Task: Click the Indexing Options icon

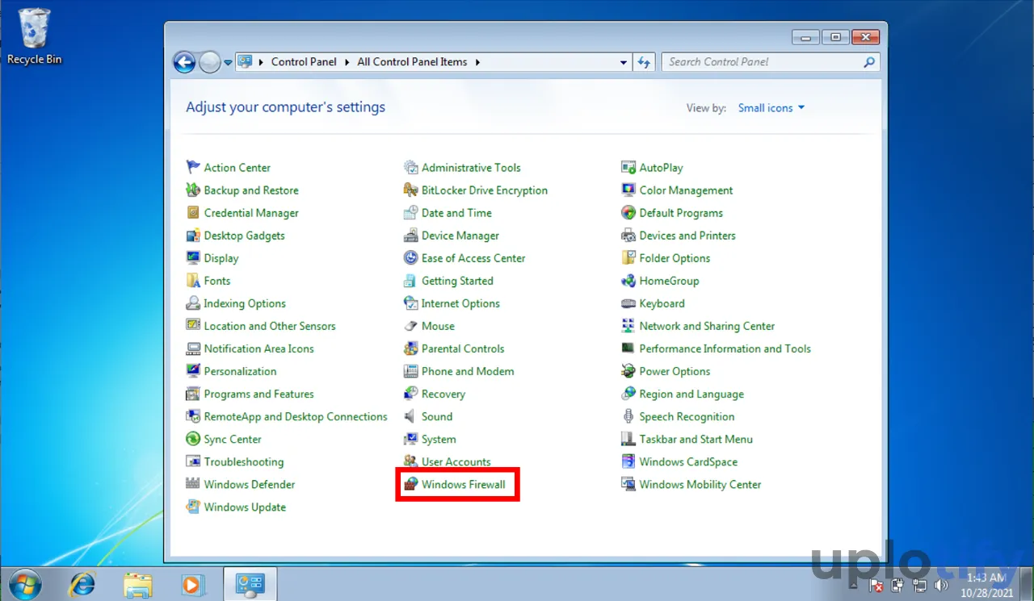Action: point(193,303)
